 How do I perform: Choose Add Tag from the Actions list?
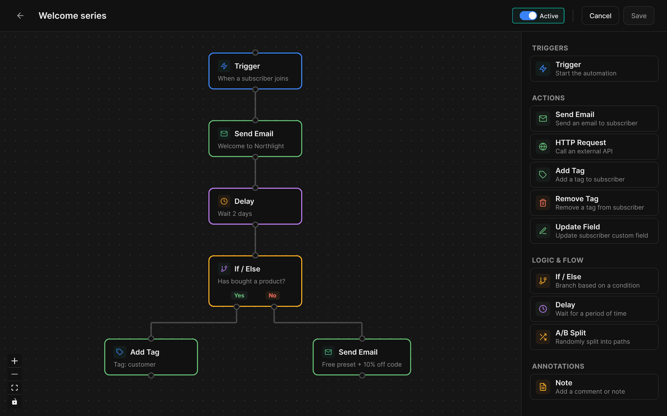(x=594, y=175)
